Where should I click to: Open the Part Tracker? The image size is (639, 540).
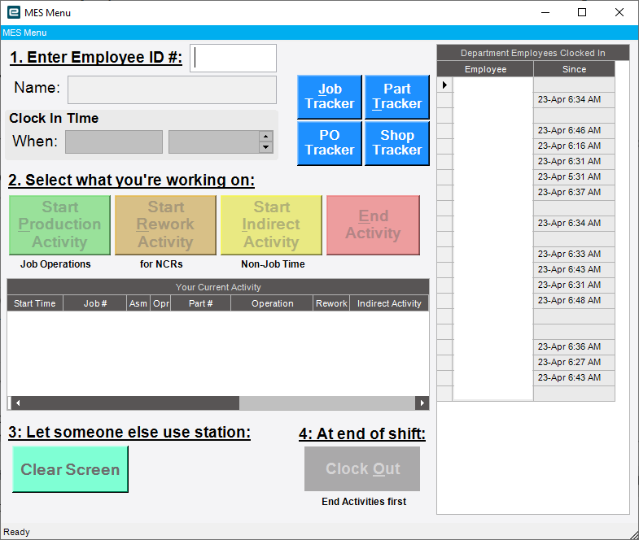coord(397,97)
